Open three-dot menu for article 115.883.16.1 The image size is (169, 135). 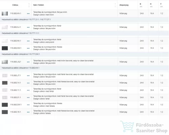pos(28,112)
